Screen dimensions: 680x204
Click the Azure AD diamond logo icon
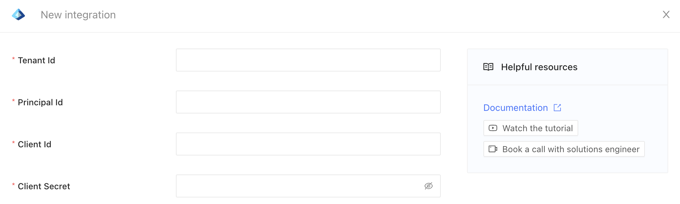click(18, 14)
